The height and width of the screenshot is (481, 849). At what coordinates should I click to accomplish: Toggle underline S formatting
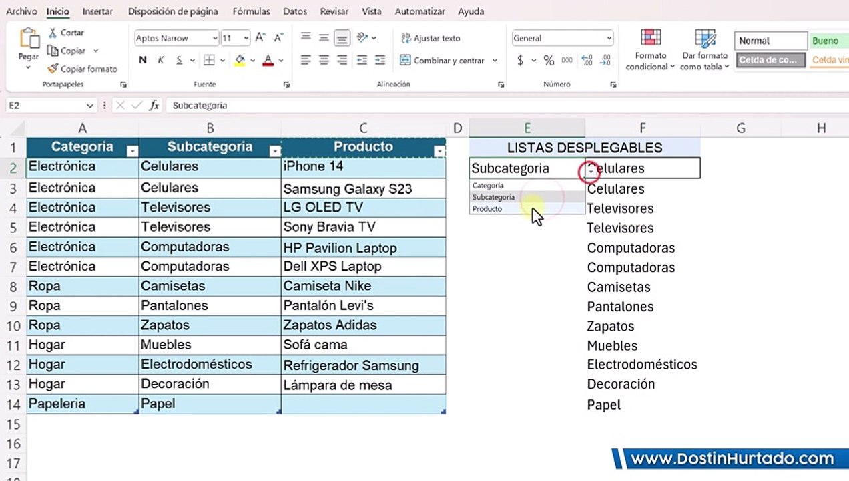(179, 60)
